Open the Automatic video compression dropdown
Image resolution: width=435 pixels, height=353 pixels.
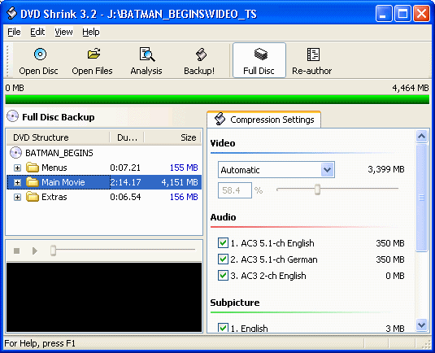click(328, 169)
